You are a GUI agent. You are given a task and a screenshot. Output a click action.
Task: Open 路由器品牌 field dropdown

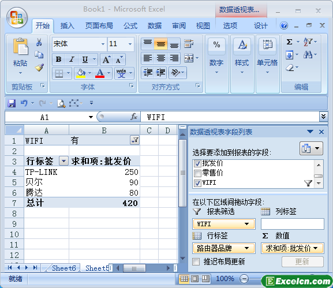coord(246,248)
